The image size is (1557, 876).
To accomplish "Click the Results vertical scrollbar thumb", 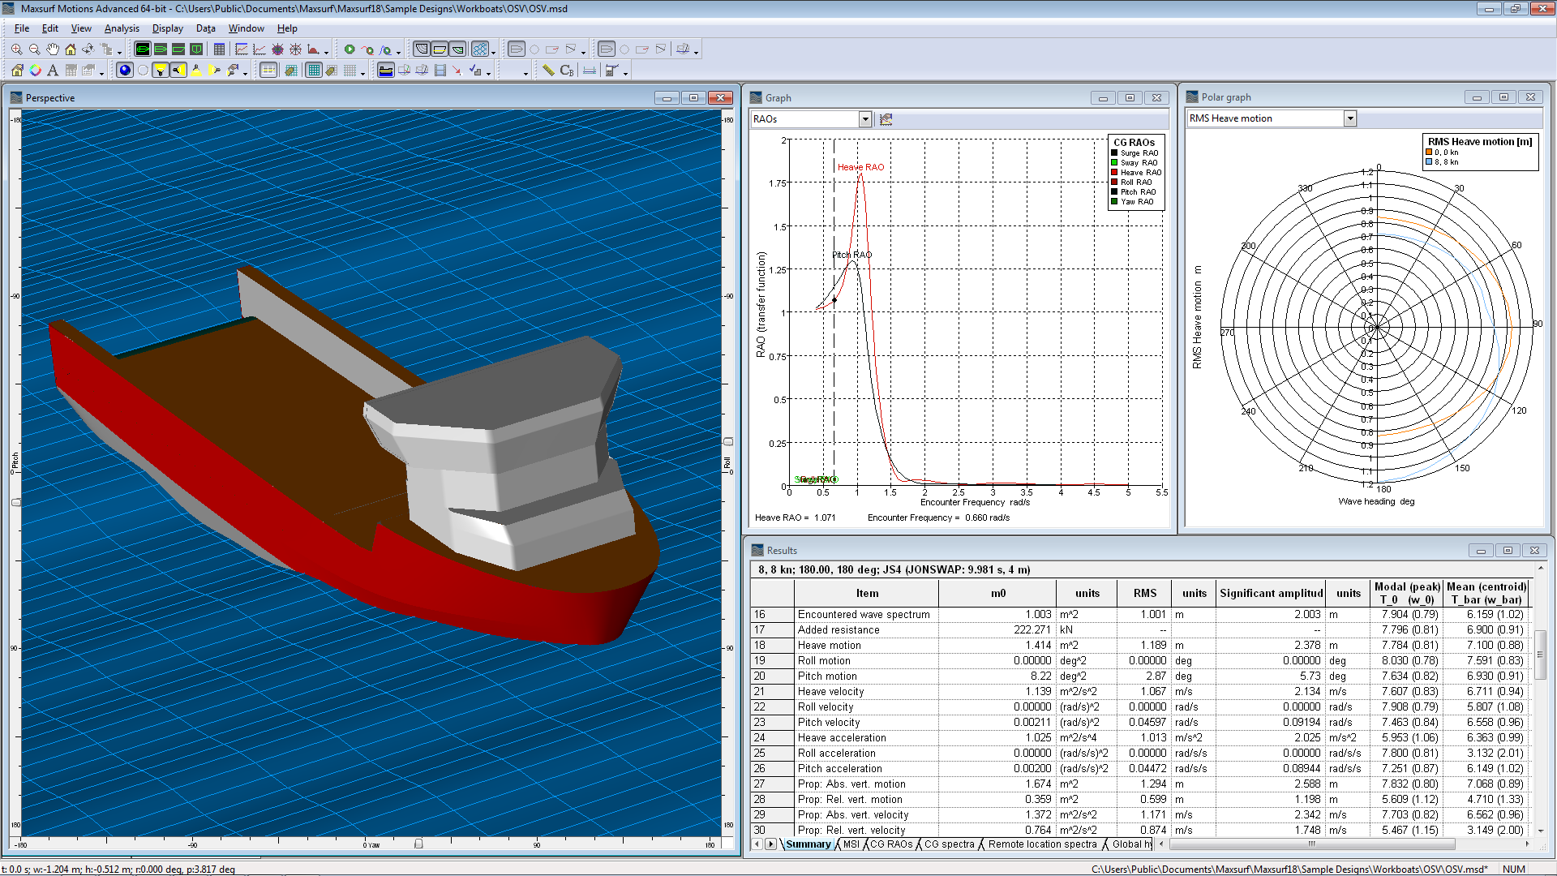I will [x=1541, y=655].
